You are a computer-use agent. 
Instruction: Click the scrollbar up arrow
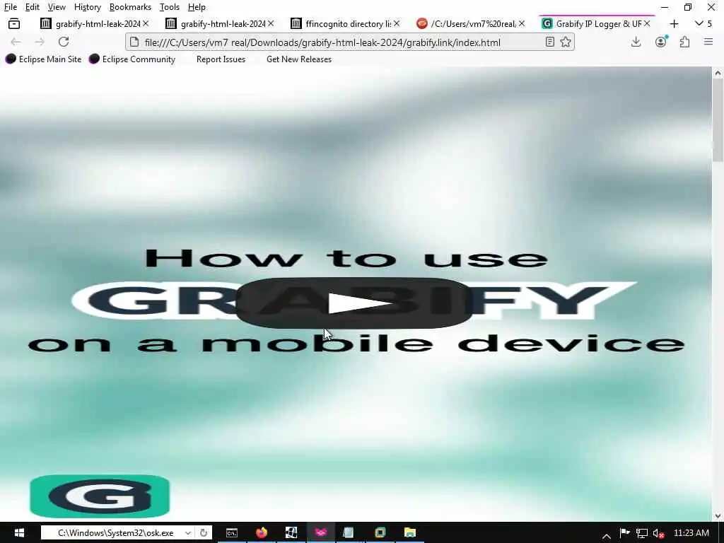coord(718,73)
